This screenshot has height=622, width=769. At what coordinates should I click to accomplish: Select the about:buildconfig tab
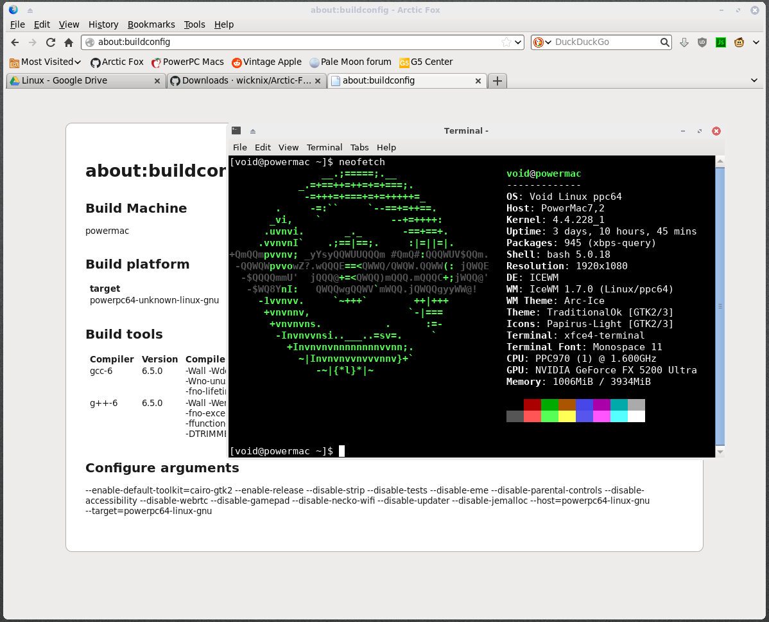[406, 80]
